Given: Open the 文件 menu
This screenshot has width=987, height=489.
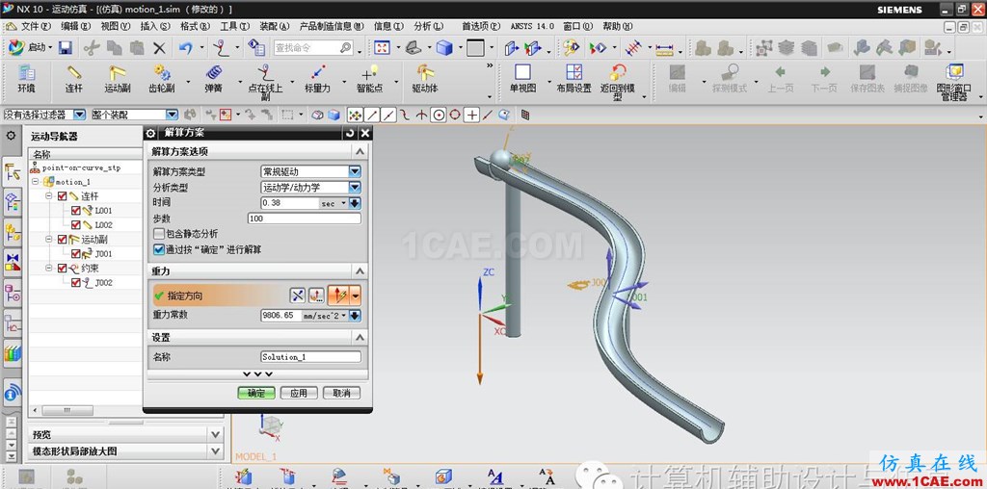Looking at the screenshot, I should (x=36, y=26).
